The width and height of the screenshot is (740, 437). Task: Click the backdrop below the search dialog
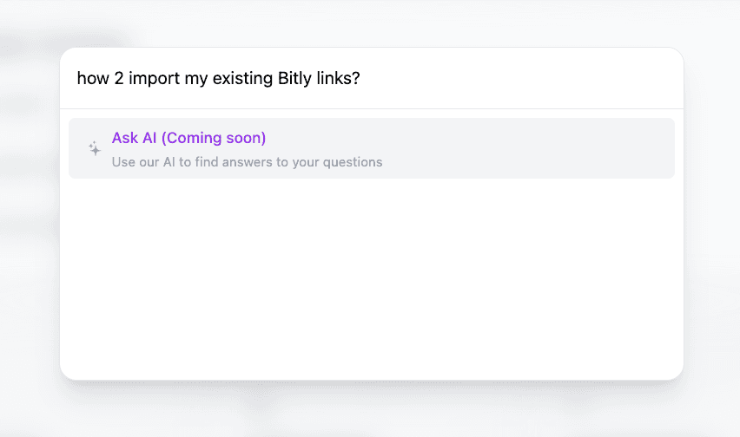(x=372, y=412)
